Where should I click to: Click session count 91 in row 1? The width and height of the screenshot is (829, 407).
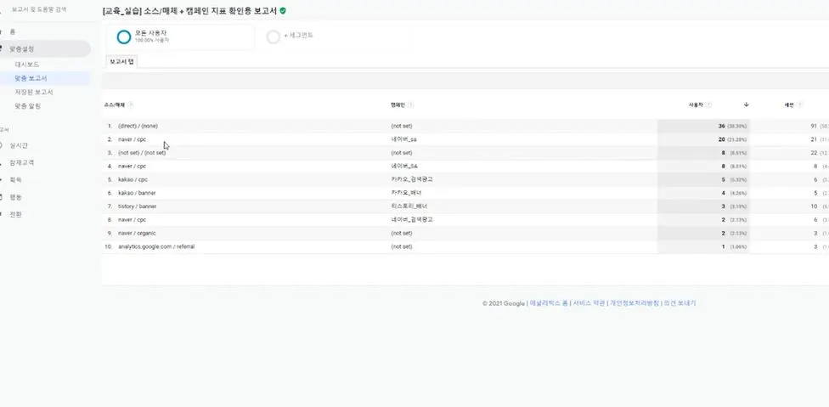[x=814, y=127]
